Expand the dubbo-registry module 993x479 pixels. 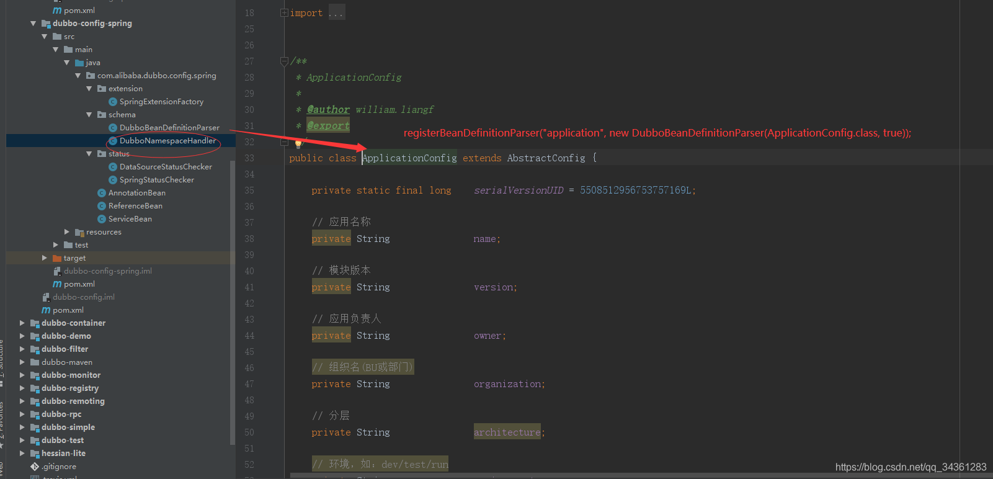pyautogui.click(x=22, y=388)
